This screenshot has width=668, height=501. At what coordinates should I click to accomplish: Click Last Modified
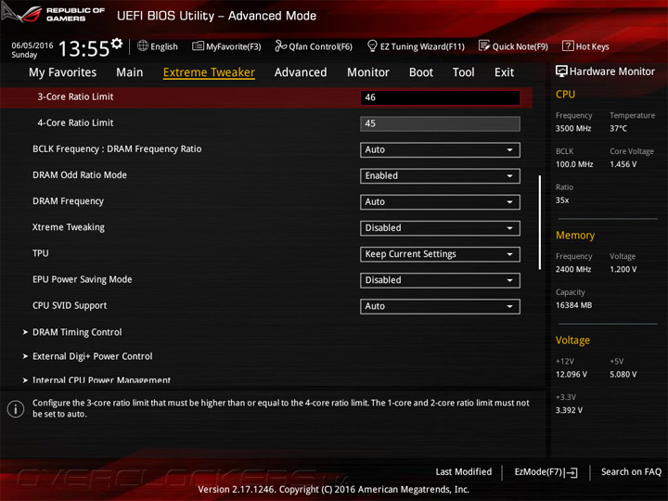[464, 471]
